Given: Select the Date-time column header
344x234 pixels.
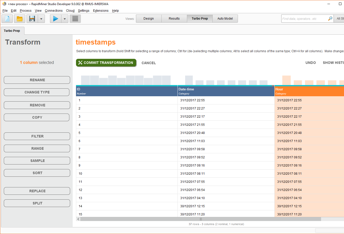Looking at the screenshot, I should [226, 91].
